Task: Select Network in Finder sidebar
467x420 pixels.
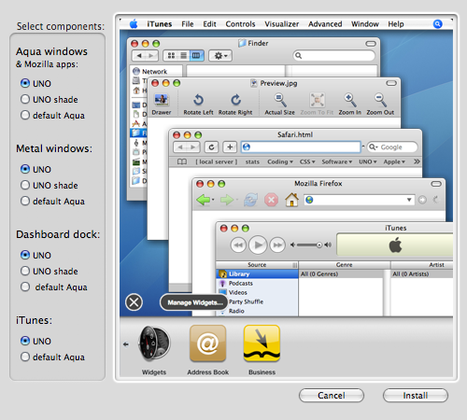Action: tap(156, 71)
